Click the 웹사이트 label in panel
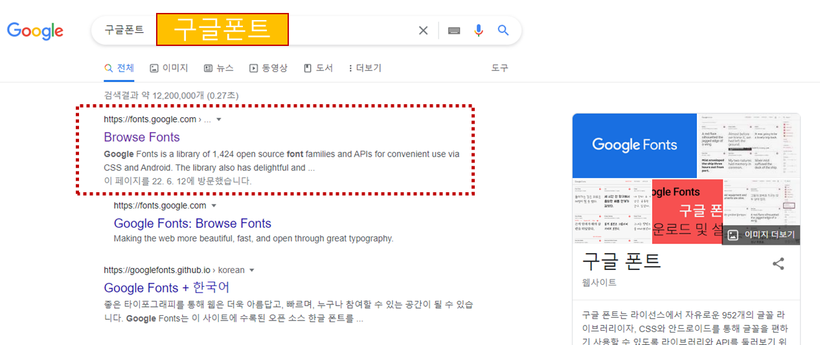This screenshot has width=820, height=345. [x=599, y=283]
